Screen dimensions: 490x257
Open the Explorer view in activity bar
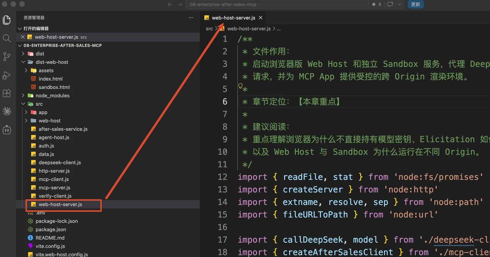[7, 20]
